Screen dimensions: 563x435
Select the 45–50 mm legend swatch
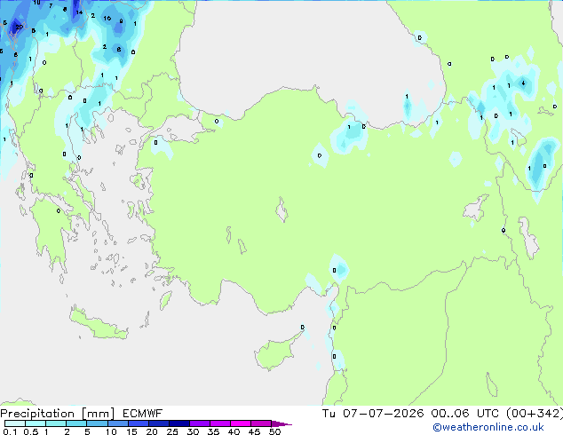(261, 423)
